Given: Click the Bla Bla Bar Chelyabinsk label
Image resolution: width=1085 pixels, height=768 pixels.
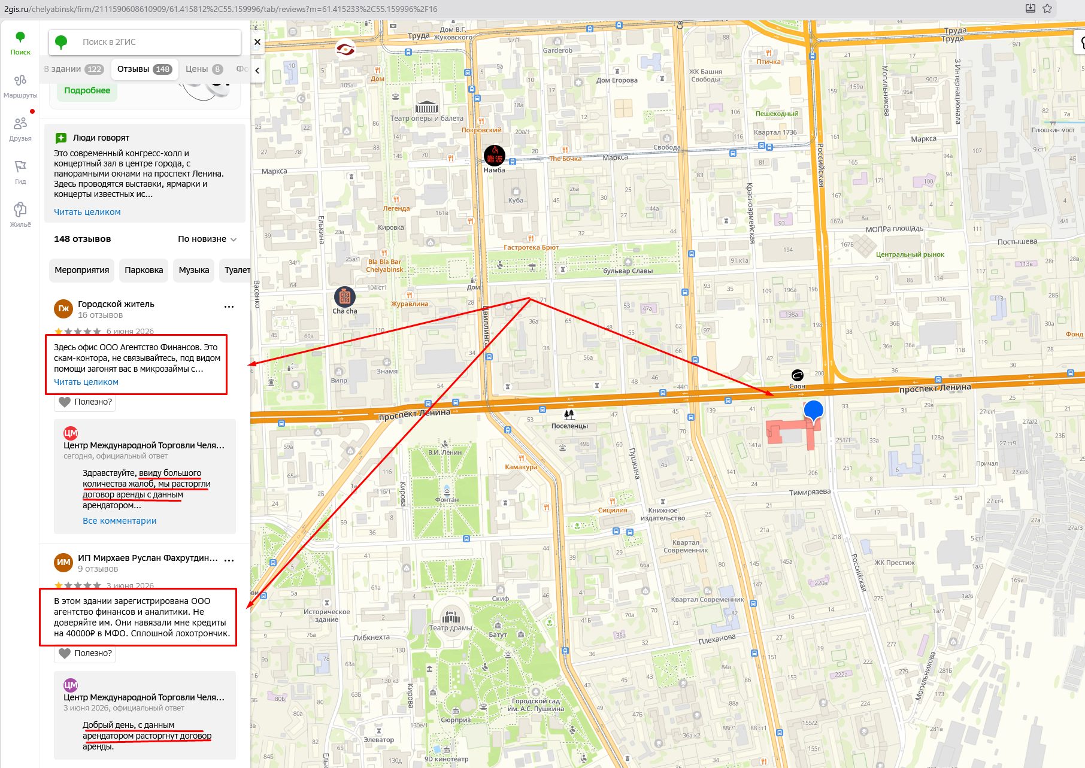Looking at the screenshot, I should coord(384,266).
